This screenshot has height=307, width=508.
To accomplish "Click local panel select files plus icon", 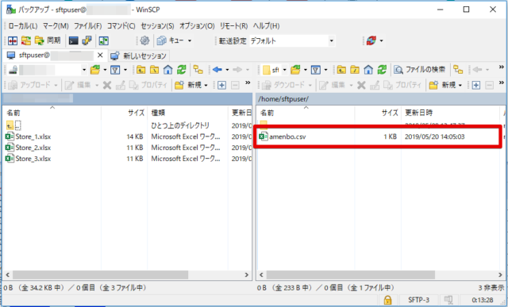I will [221, 85].
